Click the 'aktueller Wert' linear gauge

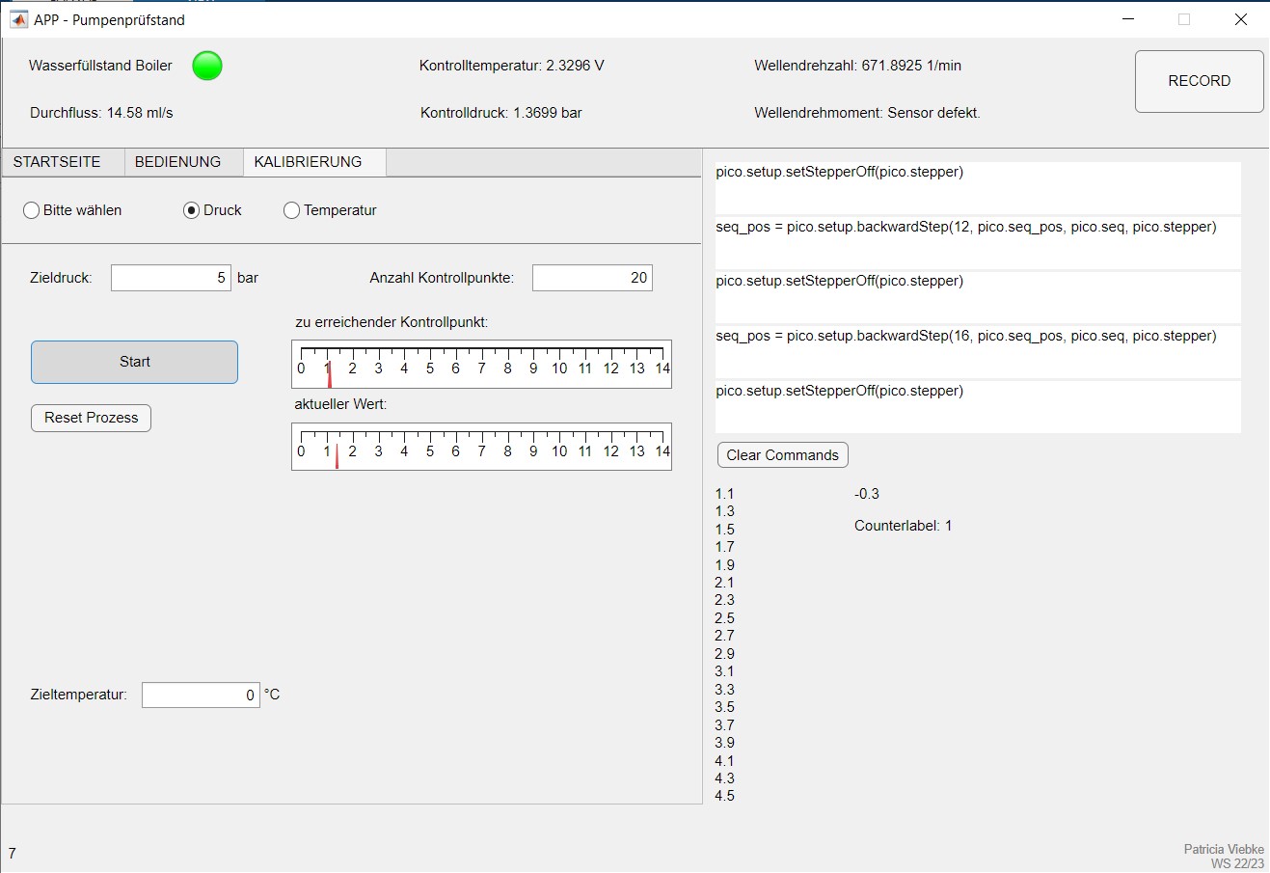tap(481, 447)
